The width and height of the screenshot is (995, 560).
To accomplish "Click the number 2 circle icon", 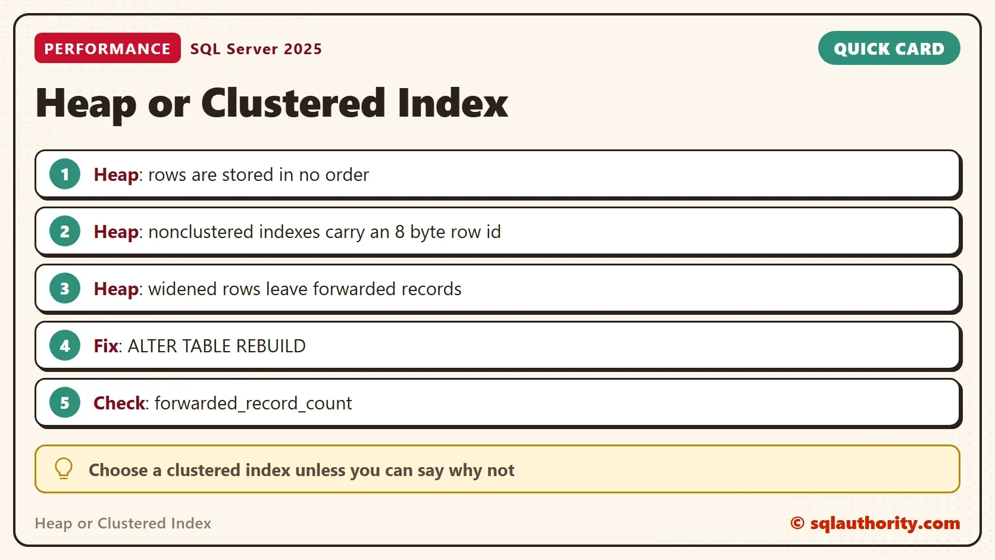I will pos(65,231).
